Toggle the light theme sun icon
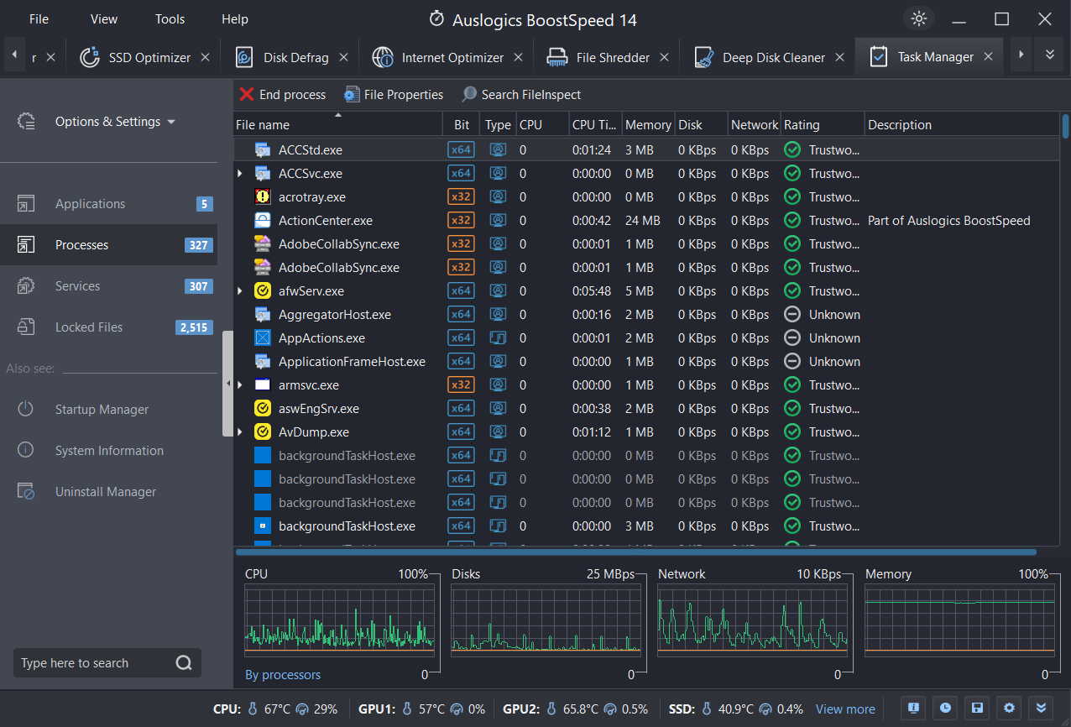Viewport: 1071px width, 727px height. click(x=918, y=18)
